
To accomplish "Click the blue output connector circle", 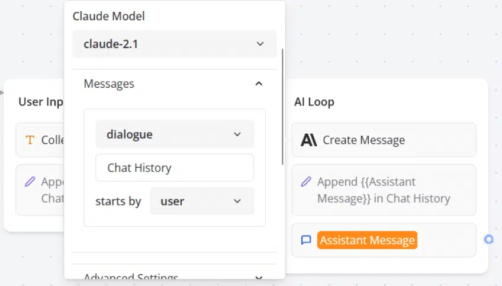I will [x=488, y=239].
